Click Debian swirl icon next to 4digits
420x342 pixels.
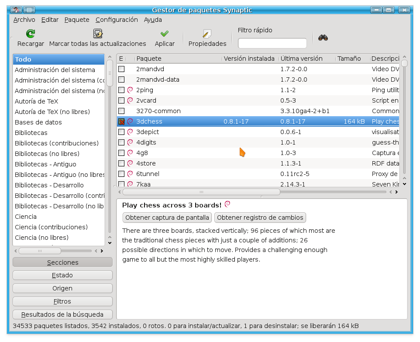[x=130, y=142]
